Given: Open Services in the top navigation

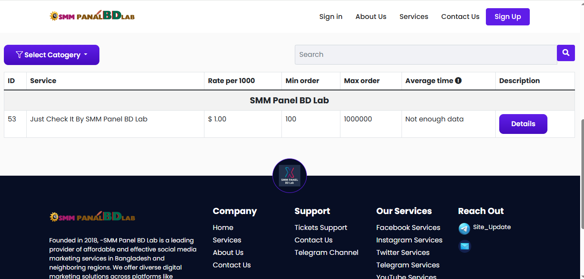Looking at the screenshot, I should point(414,17).
